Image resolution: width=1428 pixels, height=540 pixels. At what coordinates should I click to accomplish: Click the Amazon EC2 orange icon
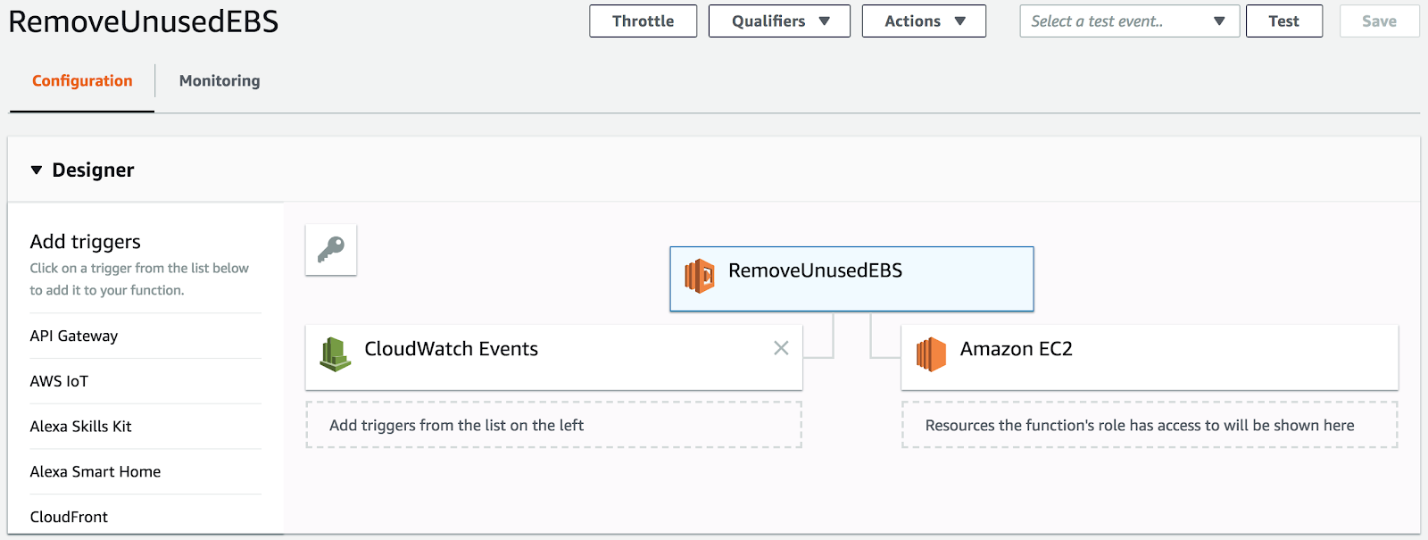coord(931,354)
